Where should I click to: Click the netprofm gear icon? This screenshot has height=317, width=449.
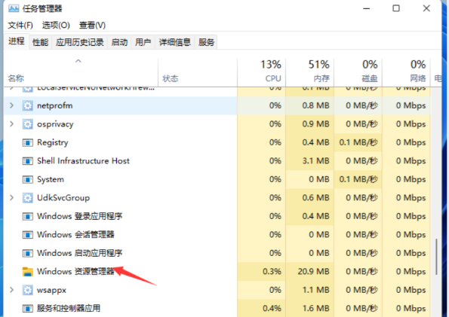click(27, 105)
